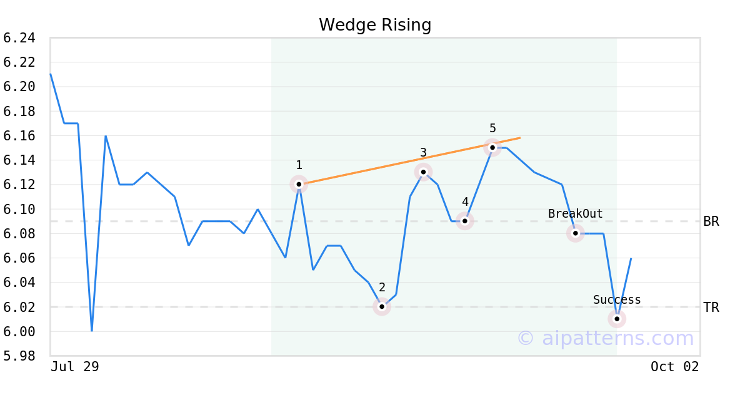
Task: Click the BR level label
Action: click(x=711, y=221)
